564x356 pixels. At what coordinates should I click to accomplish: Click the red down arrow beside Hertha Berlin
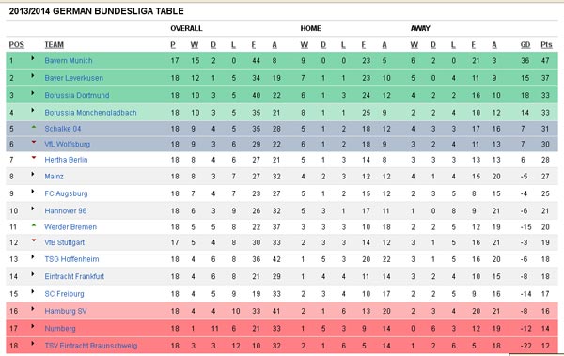34,157
